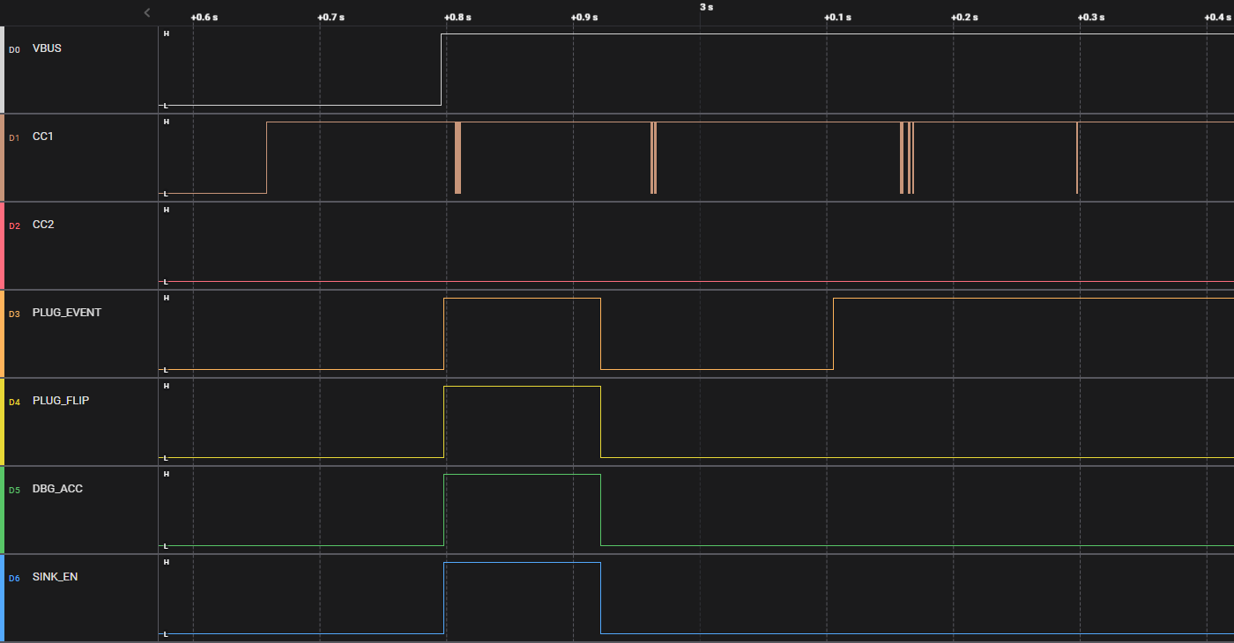
Task: Click the orange PLUG_EVENT color strip
Action: coord(2,334)
